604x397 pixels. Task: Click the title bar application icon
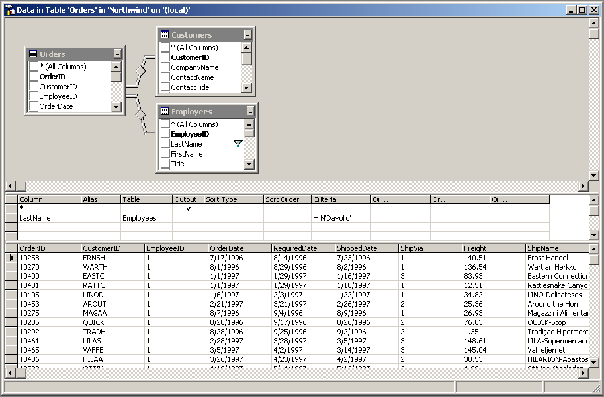pos(11,10)
